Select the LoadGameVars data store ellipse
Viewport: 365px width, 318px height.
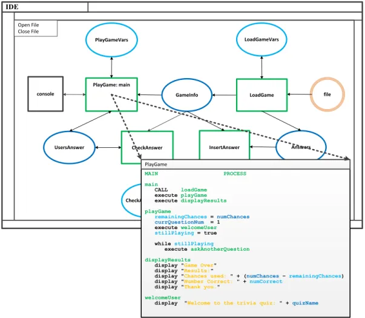[261, 39]
